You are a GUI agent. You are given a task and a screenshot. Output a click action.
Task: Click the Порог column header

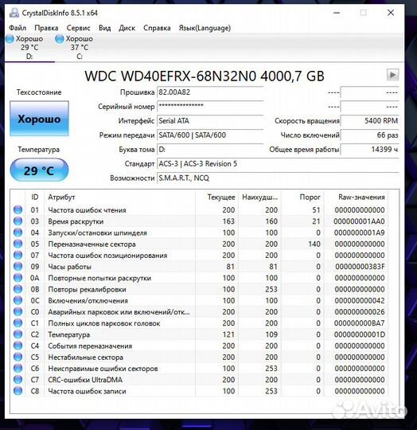[x=302, y=197]
